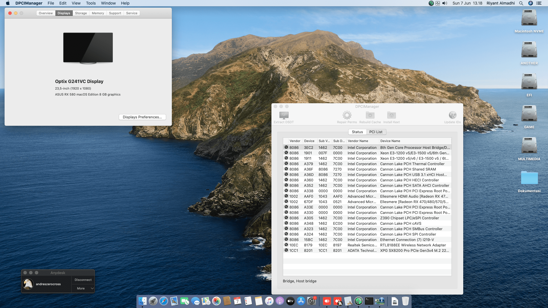Open the Tools menu

point(91,3)
